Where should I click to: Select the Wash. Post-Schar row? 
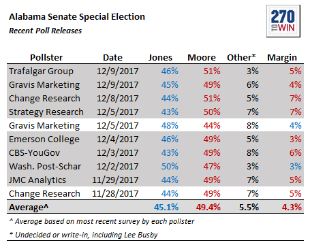coord(155,167)
